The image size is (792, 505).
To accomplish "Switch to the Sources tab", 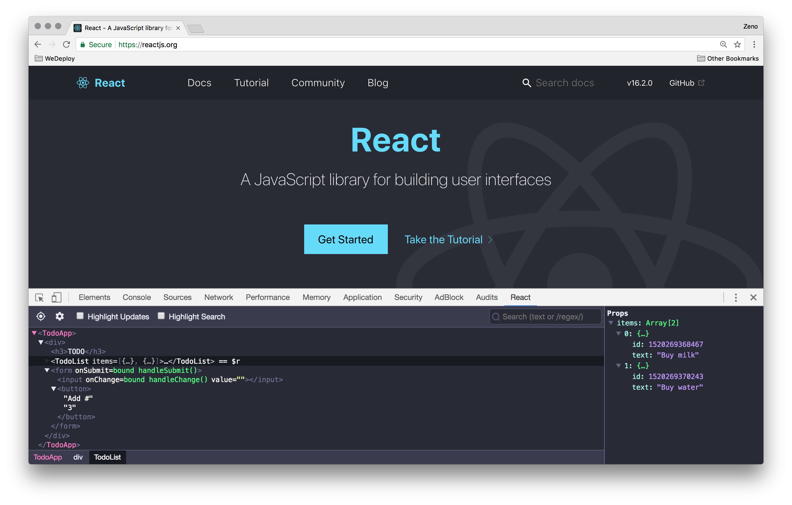I will click(177, 297).
